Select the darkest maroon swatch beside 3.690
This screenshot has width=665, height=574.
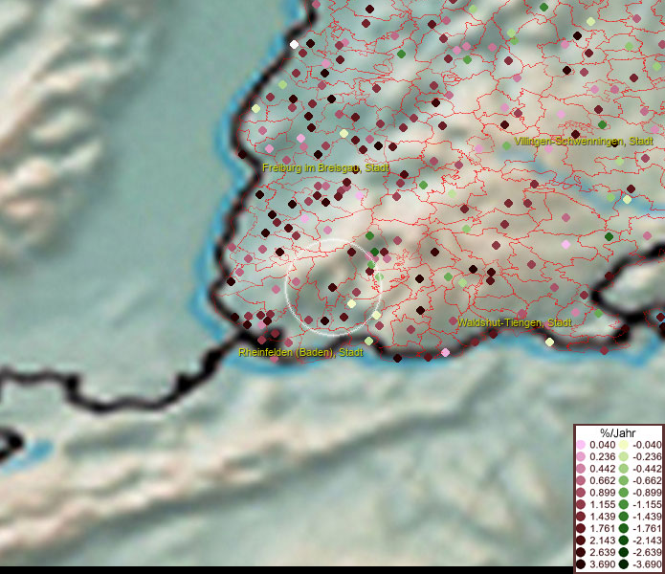581,564
